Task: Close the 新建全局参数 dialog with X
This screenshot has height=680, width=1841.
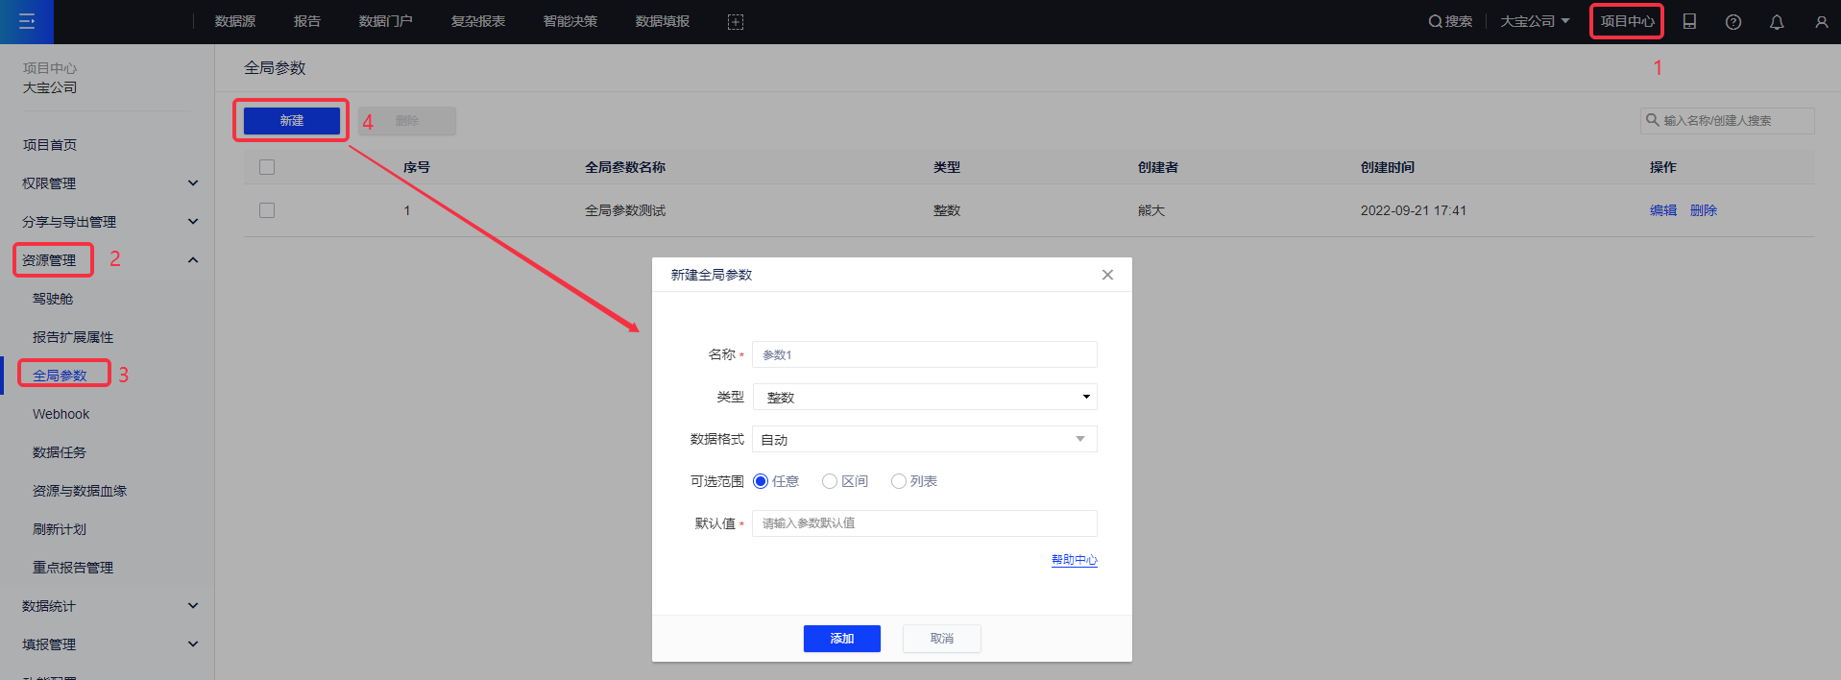Action: (1107, 275)
